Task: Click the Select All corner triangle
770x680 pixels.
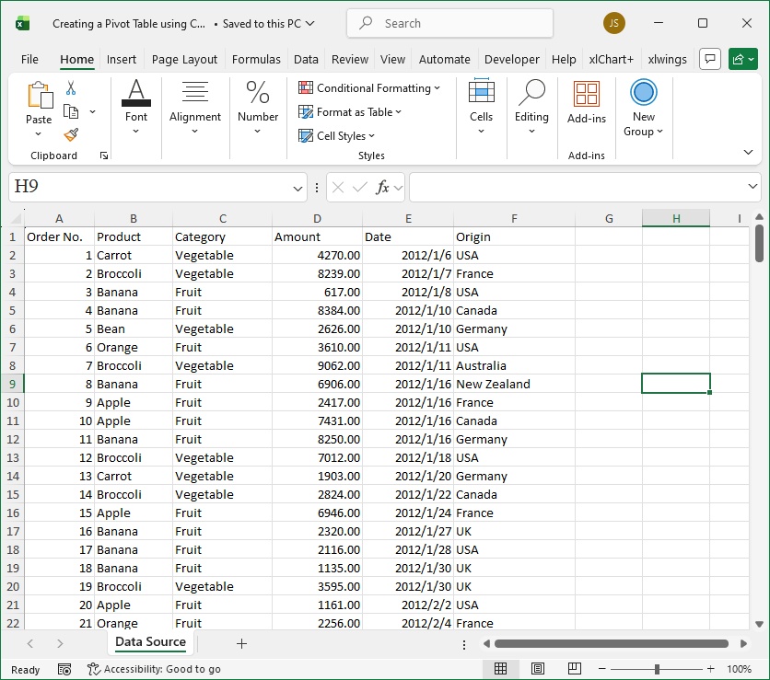Action: click(17, 218)
